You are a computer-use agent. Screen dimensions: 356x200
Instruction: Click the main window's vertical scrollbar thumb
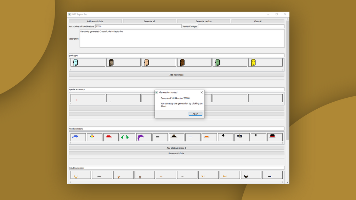[288, 80]
